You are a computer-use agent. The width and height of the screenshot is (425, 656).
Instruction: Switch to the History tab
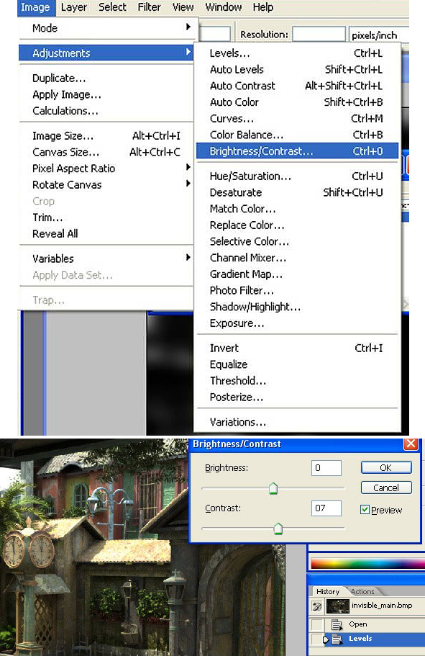pyautogui.click(x=328, y=592)
